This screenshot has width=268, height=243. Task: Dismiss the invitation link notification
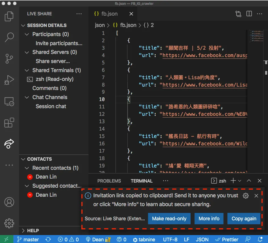[x=256, y=196]
